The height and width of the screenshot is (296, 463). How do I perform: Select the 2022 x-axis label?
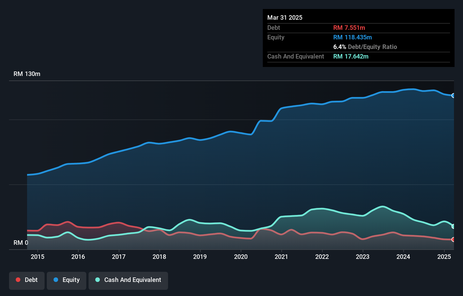322,257
